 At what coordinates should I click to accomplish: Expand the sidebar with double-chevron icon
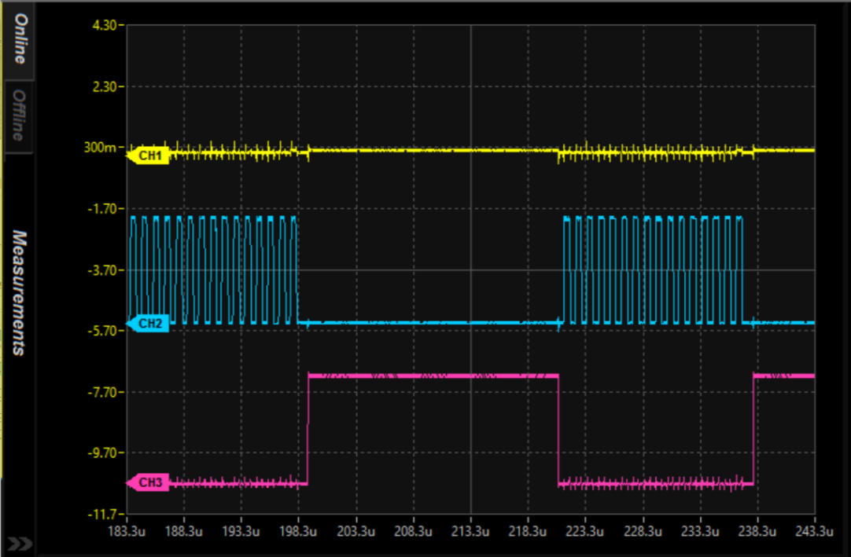[20, 544]
